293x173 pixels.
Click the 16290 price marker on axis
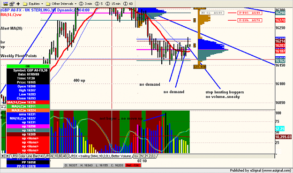click(x=280, y=13)
